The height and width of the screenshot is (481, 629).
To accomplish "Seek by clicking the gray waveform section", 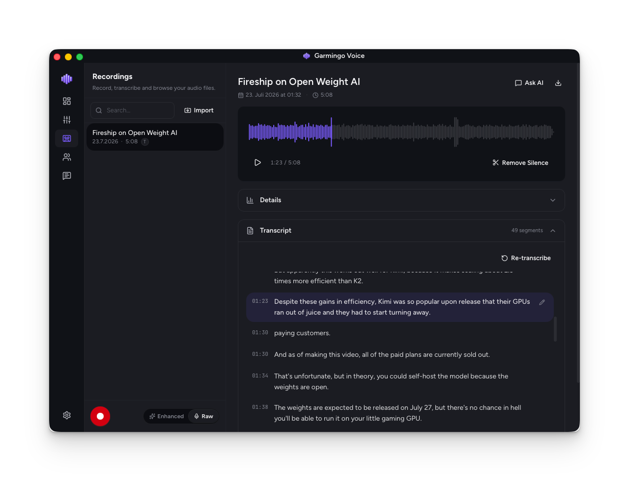I will pyautogui.click(x=443, y=132).
